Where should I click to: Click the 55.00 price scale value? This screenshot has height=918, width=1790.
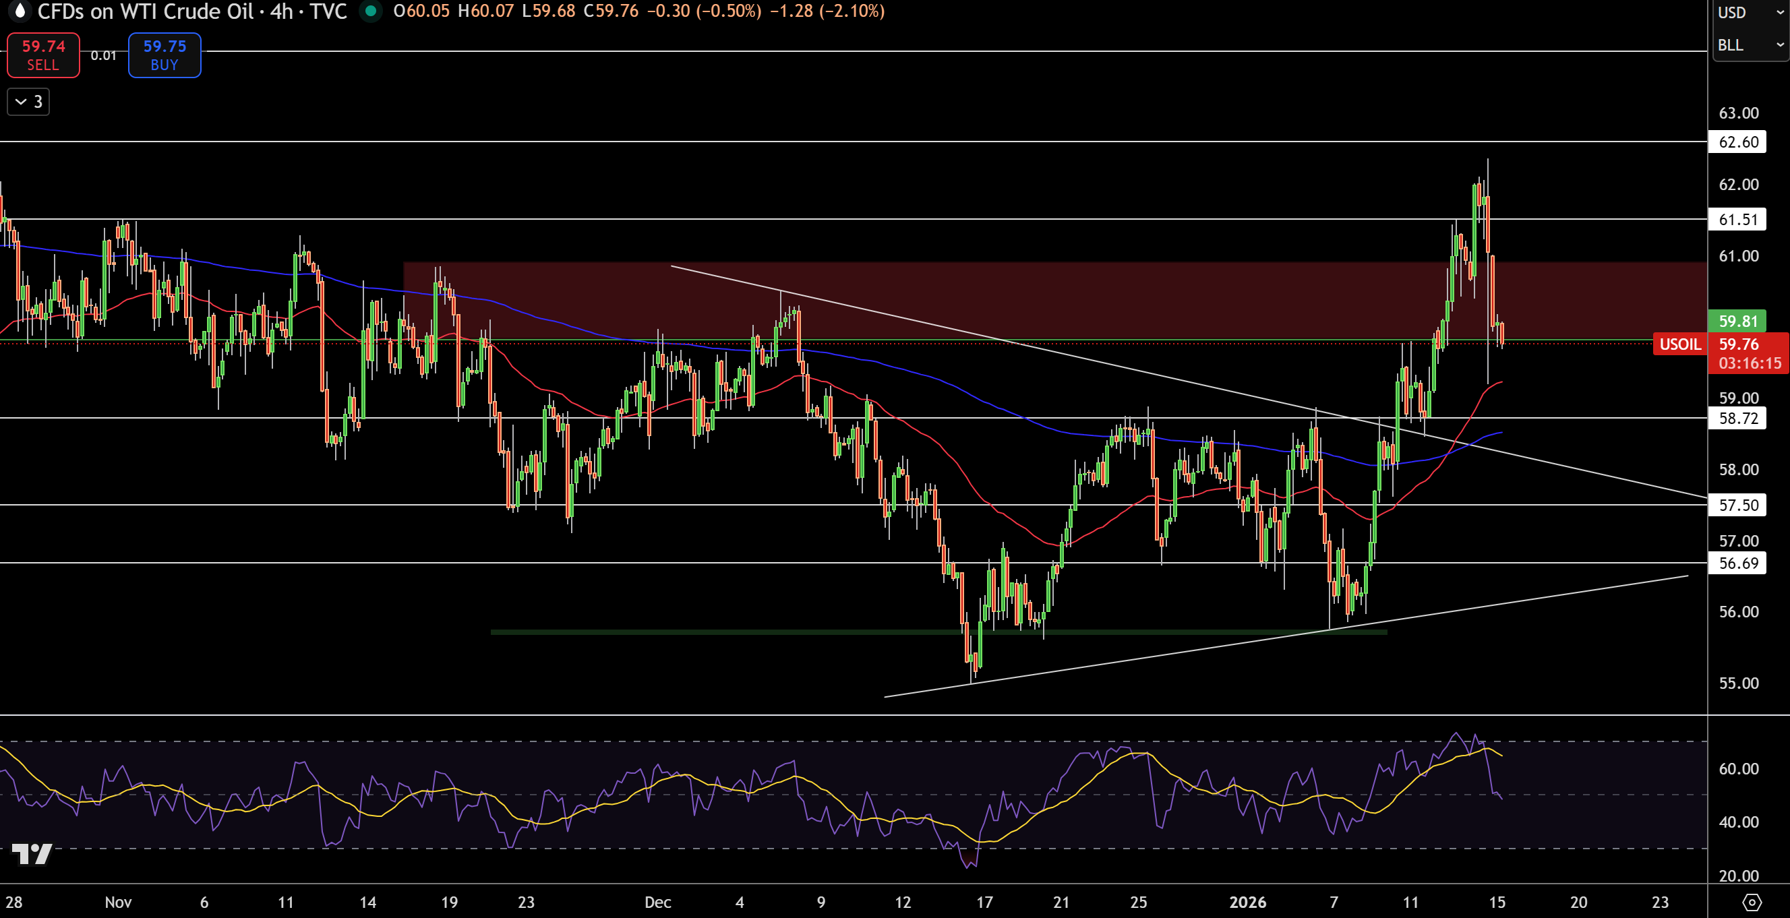click(x=1739, y=683)
